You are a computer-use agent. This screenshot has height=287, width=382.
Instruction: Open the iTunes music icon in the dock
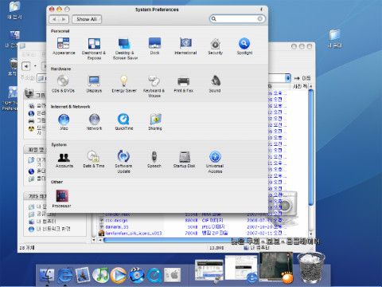[100, 275]
